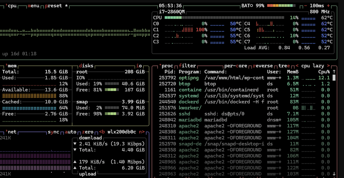Toggle per-core process CPU display
The height and width of the screenshot is (178, 344).
coord(236,66)
